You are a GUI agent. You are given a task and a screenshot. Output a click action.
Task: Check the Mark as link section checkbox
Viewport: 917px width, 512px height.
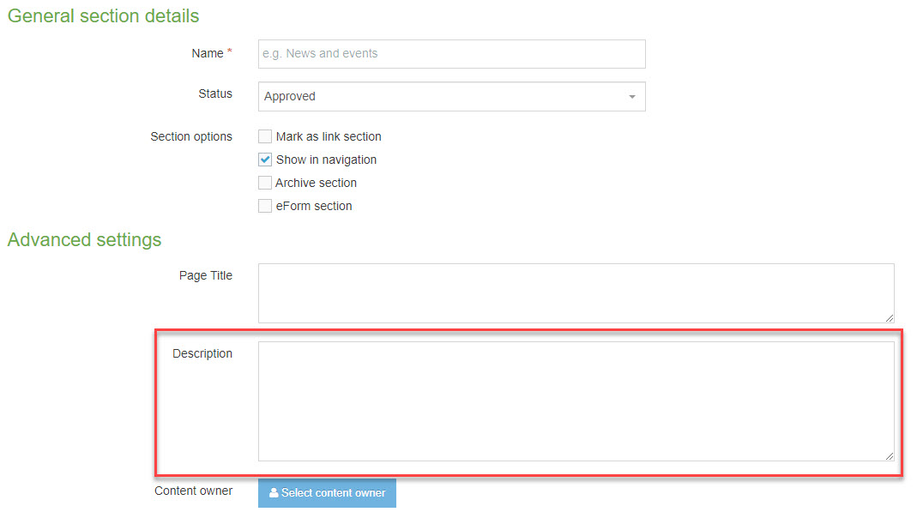[265, 136]
